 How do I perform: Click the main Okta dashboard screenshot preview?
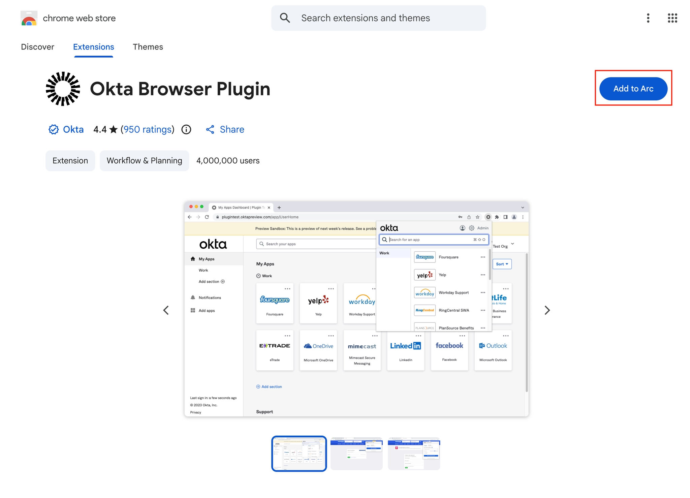(x=356, y=309)
